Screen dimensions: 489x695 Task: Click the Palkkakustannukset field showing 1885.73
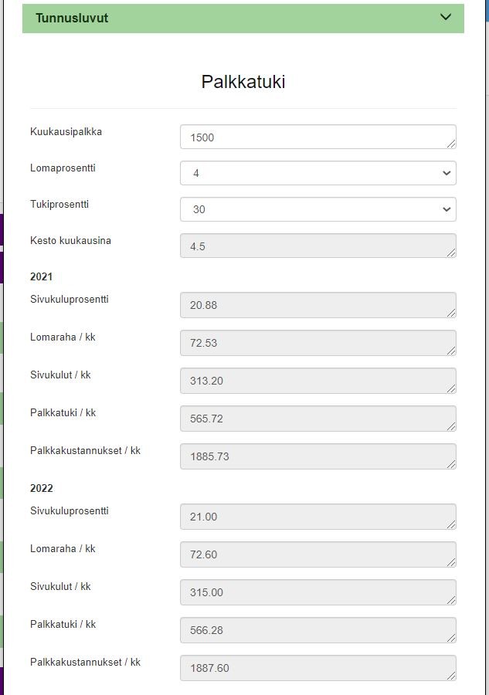coord(318,456)
